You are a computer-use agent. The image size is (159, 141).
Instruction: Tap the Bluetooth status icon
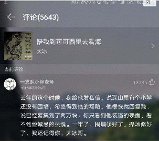point(94,2)
